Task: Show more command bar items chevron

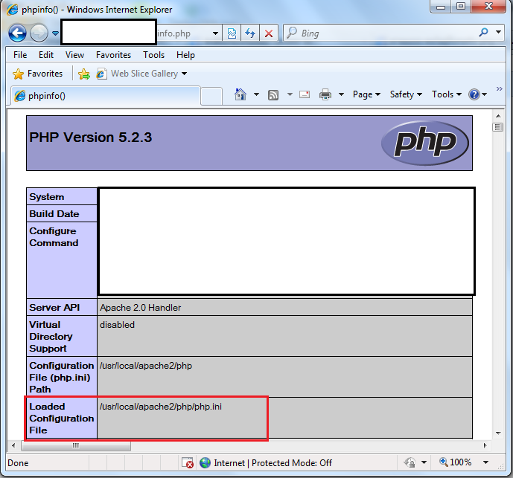Action: point(500,89)
